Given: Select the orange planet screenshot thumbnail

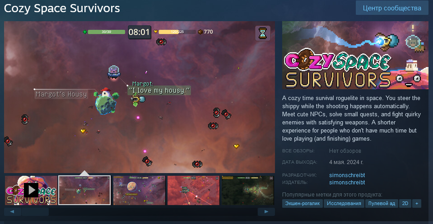Looking at the screenshot, I should [x=139, y=190].
